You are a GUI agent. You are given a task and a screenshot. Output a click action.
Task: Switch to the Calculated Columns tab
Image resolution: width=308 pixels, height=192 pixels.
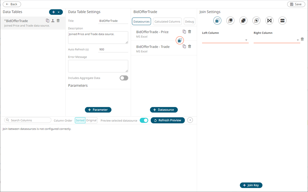pyautogui.click(x=168, y=21)
